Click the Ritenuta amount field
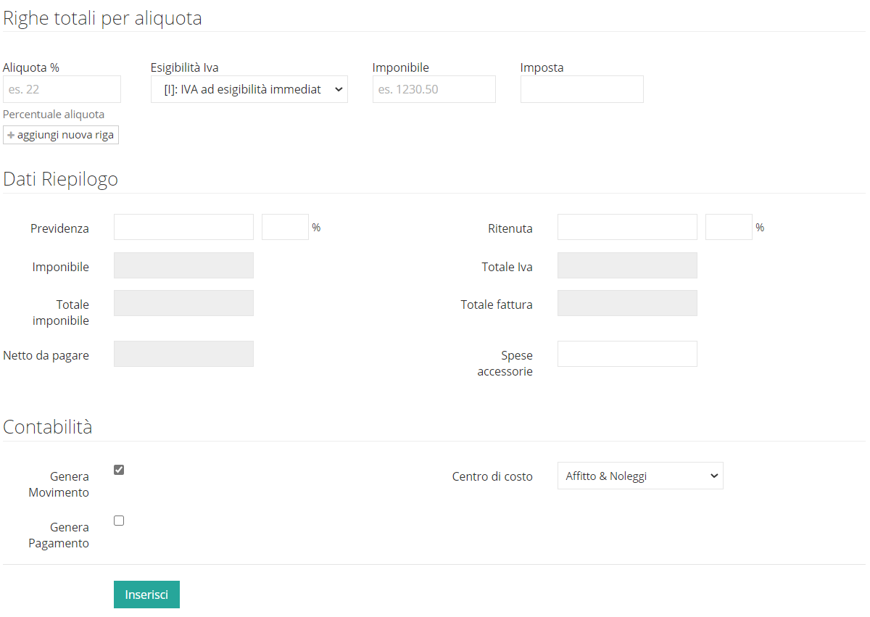This screenshot has height=617, width=870. [x=627, y=227]
